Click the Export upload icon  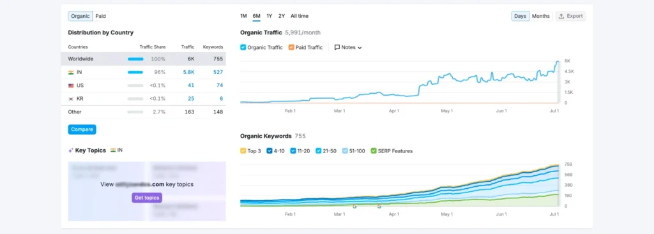(561, 16)
